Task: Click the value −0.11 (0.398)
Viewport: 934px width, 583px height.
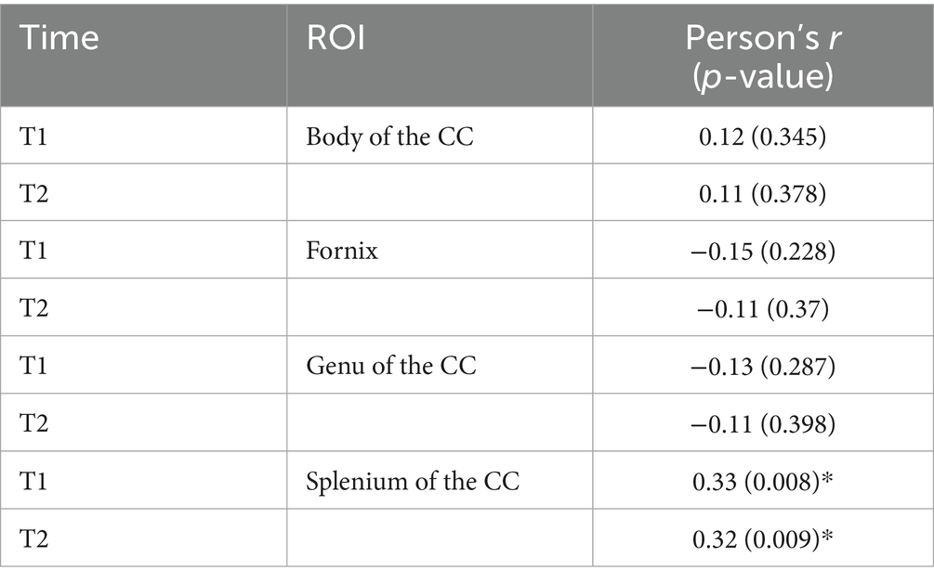Action: pyautogui.click(x=759, y=424)
